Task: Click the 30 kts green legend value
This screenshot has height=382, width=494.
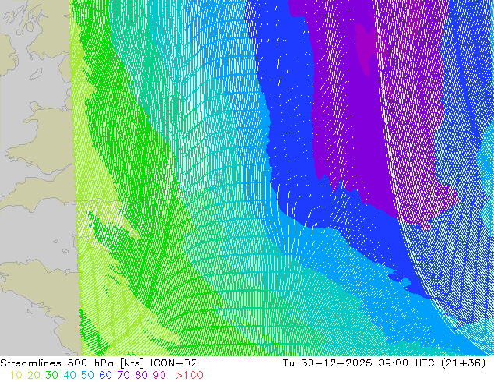Action: (x=51, y=375)
